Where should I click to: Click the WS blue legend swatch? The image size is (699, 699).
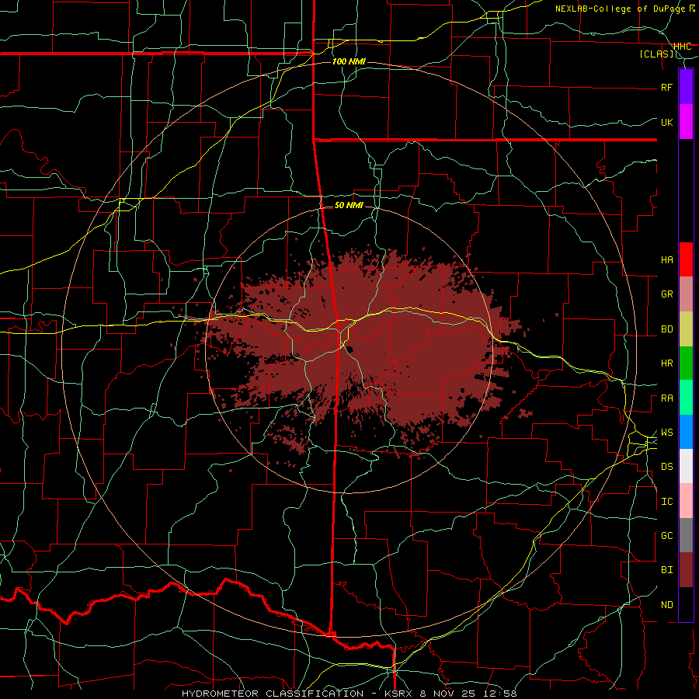click(686, 432)
